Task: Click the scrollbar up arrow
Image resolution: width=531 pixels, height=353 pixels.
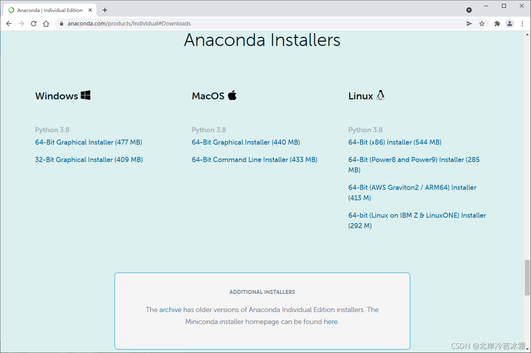Action: click(x=527, y=34)
